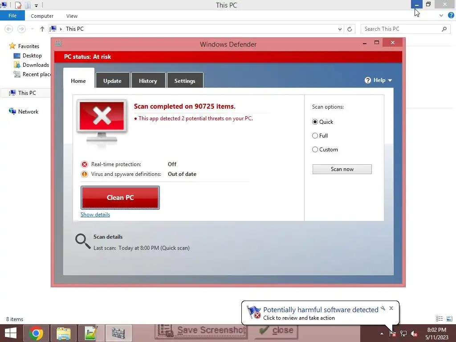The width and height of the screenshot is (456, 342).
Task: Switch to large icons view
Action: (449, 319)
